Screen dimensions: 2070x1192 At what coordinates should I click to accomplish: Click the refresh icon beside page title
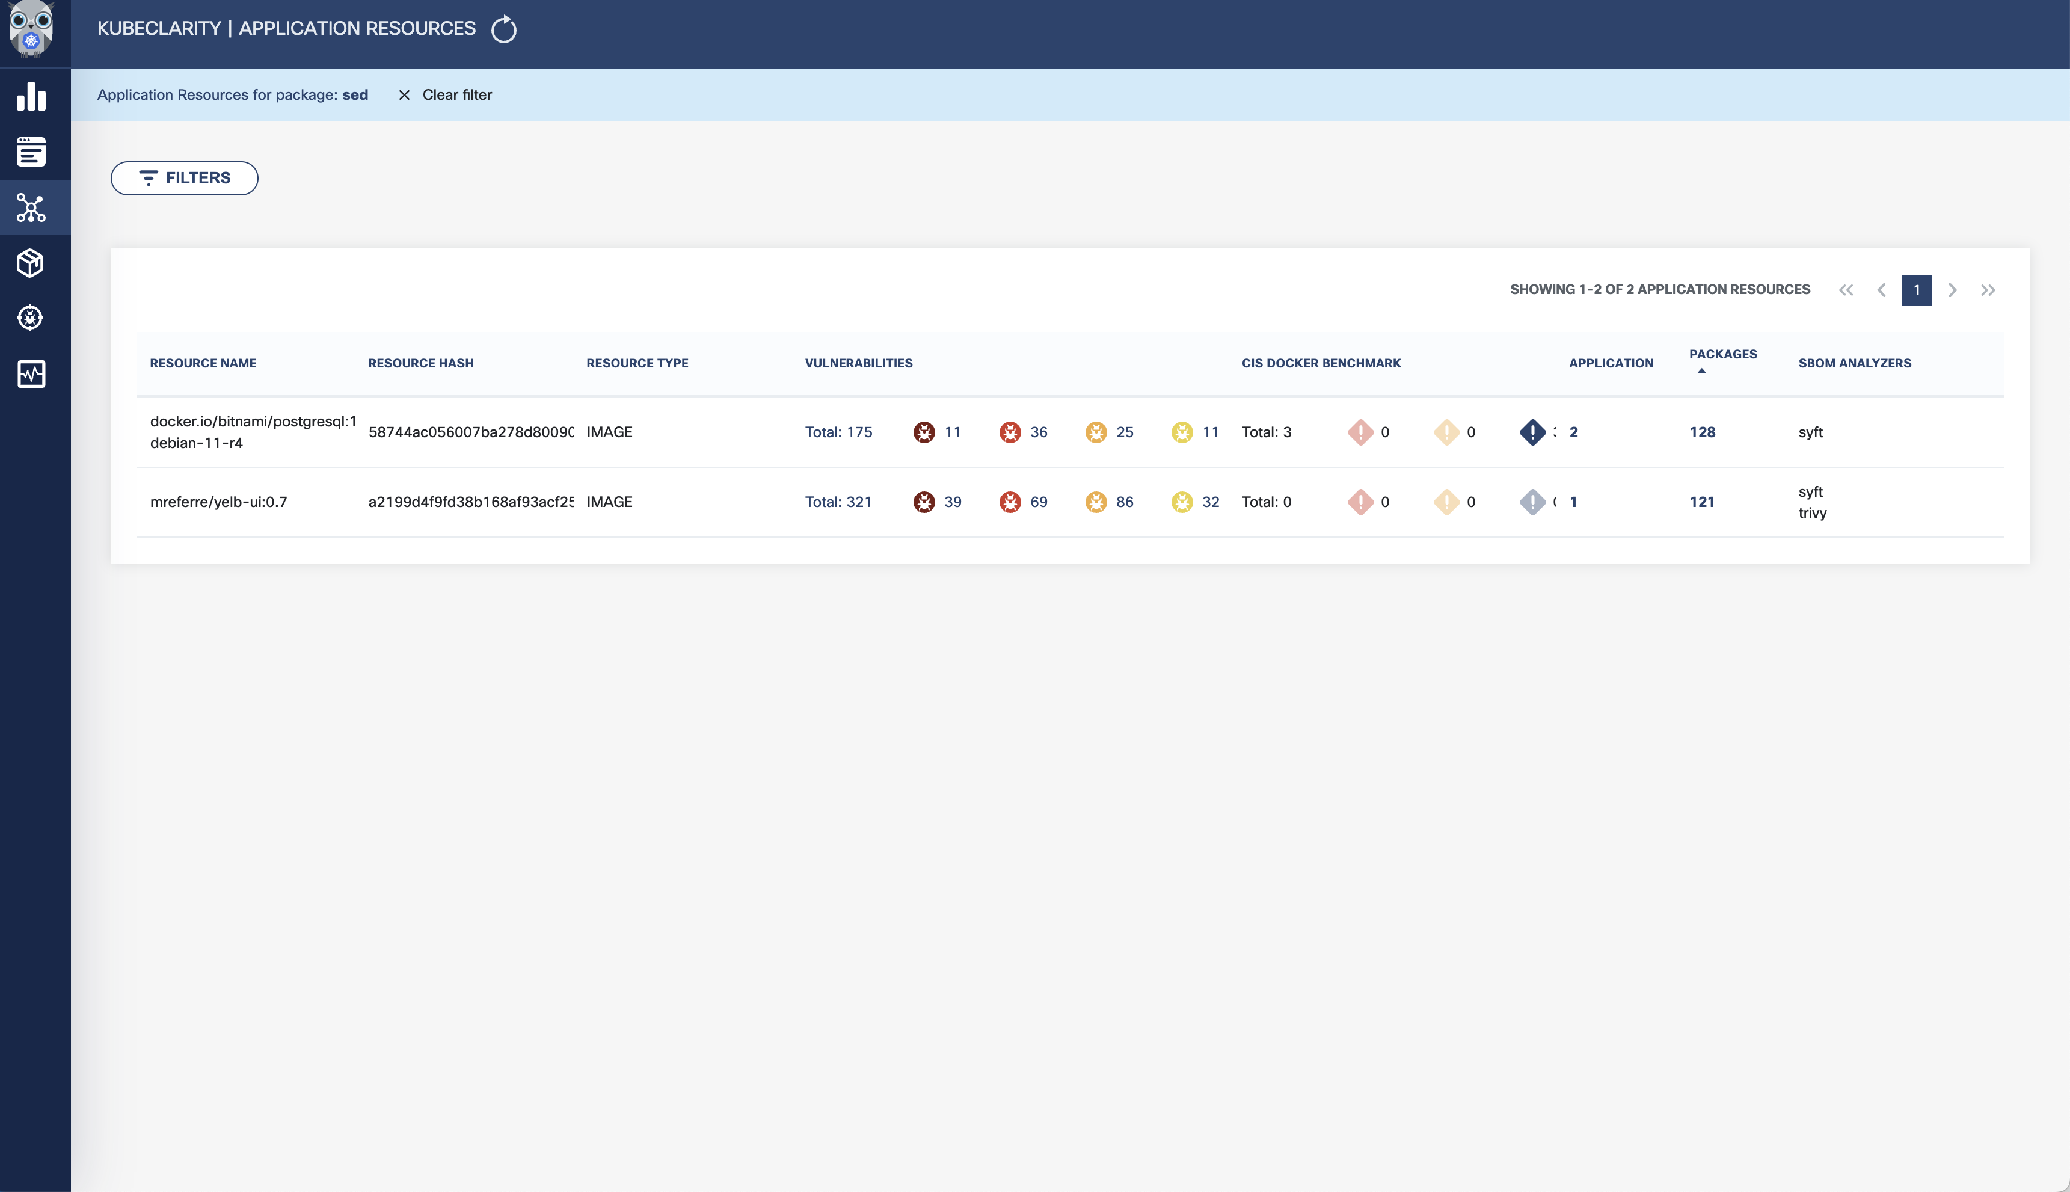tap(503, 29)
